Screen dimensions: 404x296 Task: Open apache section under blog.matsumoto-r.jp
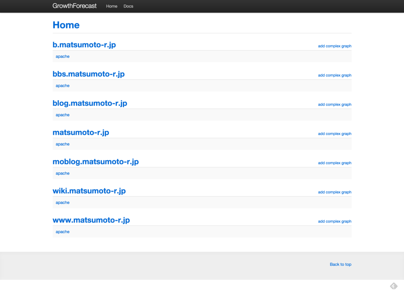tap(63, 115)
